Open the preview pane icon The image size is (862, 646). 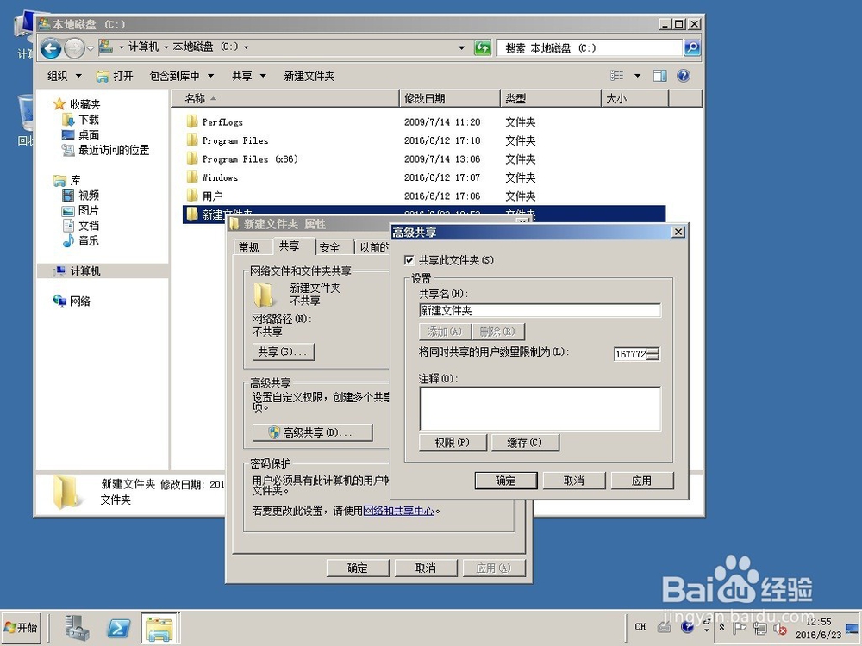(659, 76)
